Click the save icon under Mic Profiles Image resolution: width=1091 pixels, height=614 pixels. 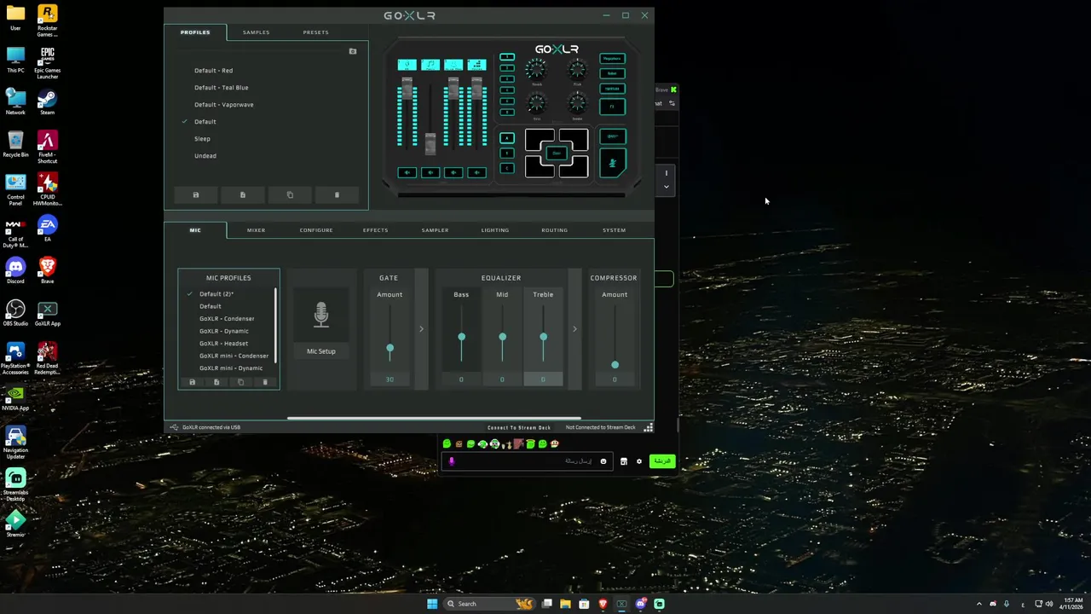tap(192, 382)
